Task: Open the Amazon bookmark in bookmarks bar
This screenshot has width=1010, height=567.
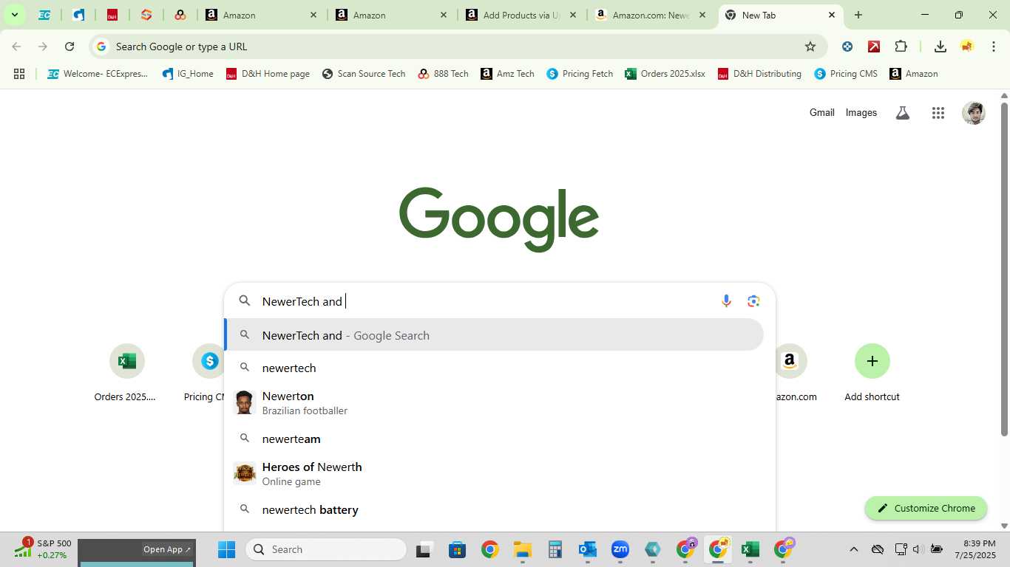Action: tap(914, 74)
